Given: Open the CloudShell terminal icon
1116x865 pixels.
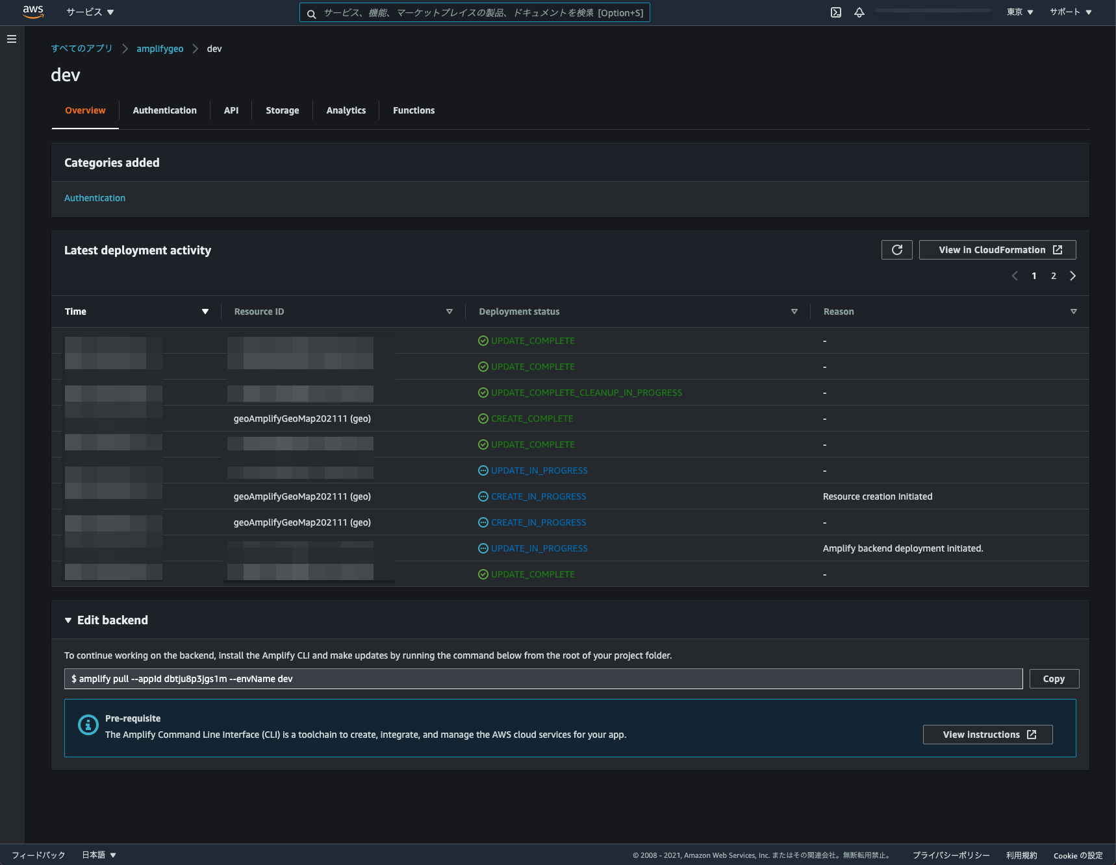Looking at the screenshot, I should pos(836,12).
